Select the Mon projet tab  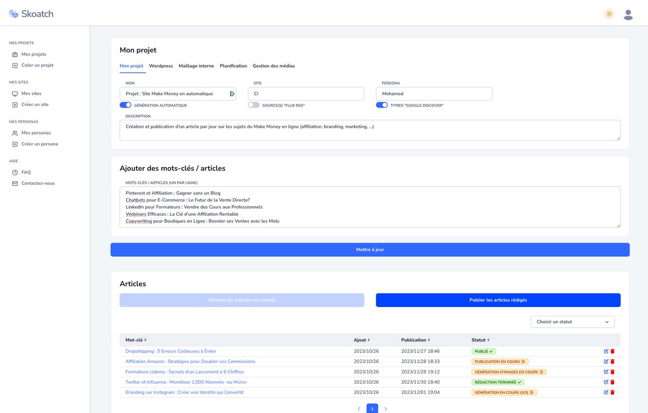coord(131,66)
